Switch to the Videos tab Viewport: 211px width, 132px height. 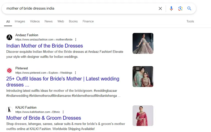(35, 21)
